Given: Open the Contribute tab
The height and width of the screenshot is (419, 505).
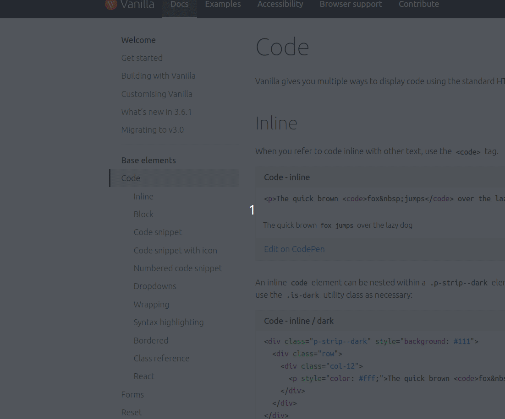Looking at the screenshot, I should pos(419,5).
